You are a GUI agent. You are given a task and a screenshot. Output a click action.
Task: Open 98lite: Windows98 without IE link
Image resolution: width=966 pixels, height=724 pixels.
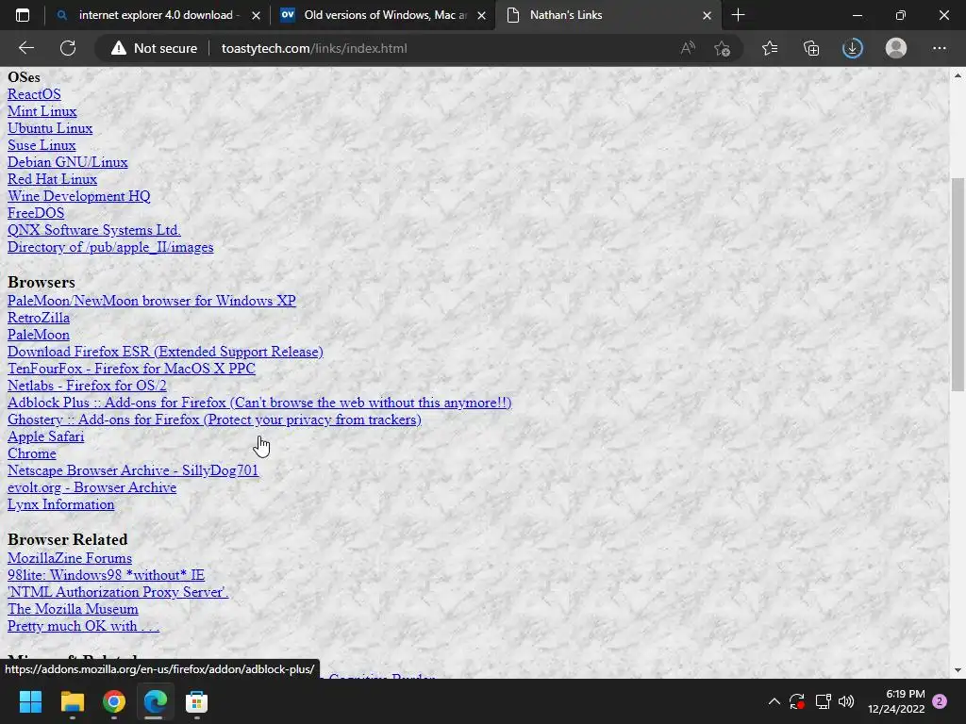pyautogui.click(x=106, y=575)
